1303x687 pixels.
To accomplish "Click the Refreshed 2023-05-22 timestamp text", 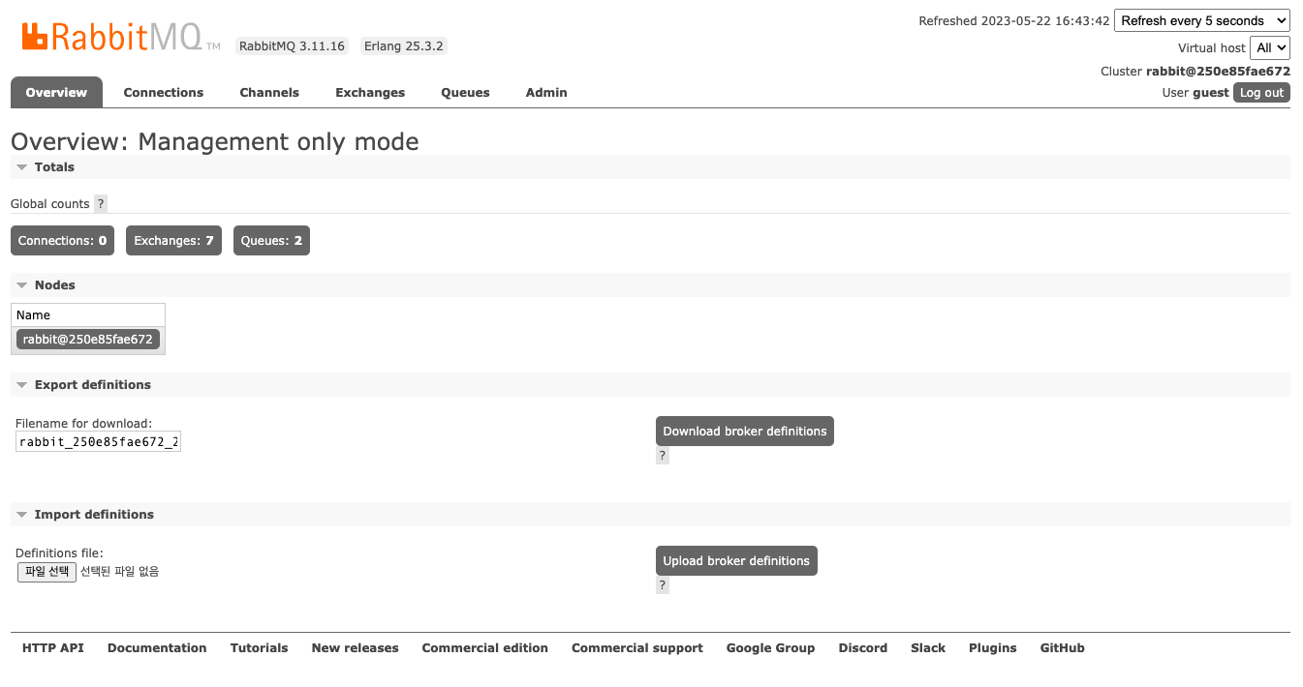I will click(x=1014, y=21).
